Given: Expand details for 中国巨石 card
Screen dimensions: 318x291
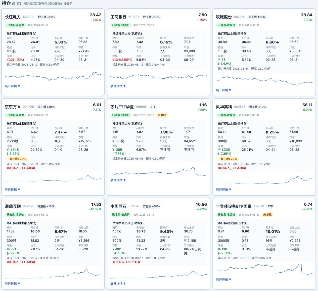Looking at the screenshot, I should tap(118, 284).
